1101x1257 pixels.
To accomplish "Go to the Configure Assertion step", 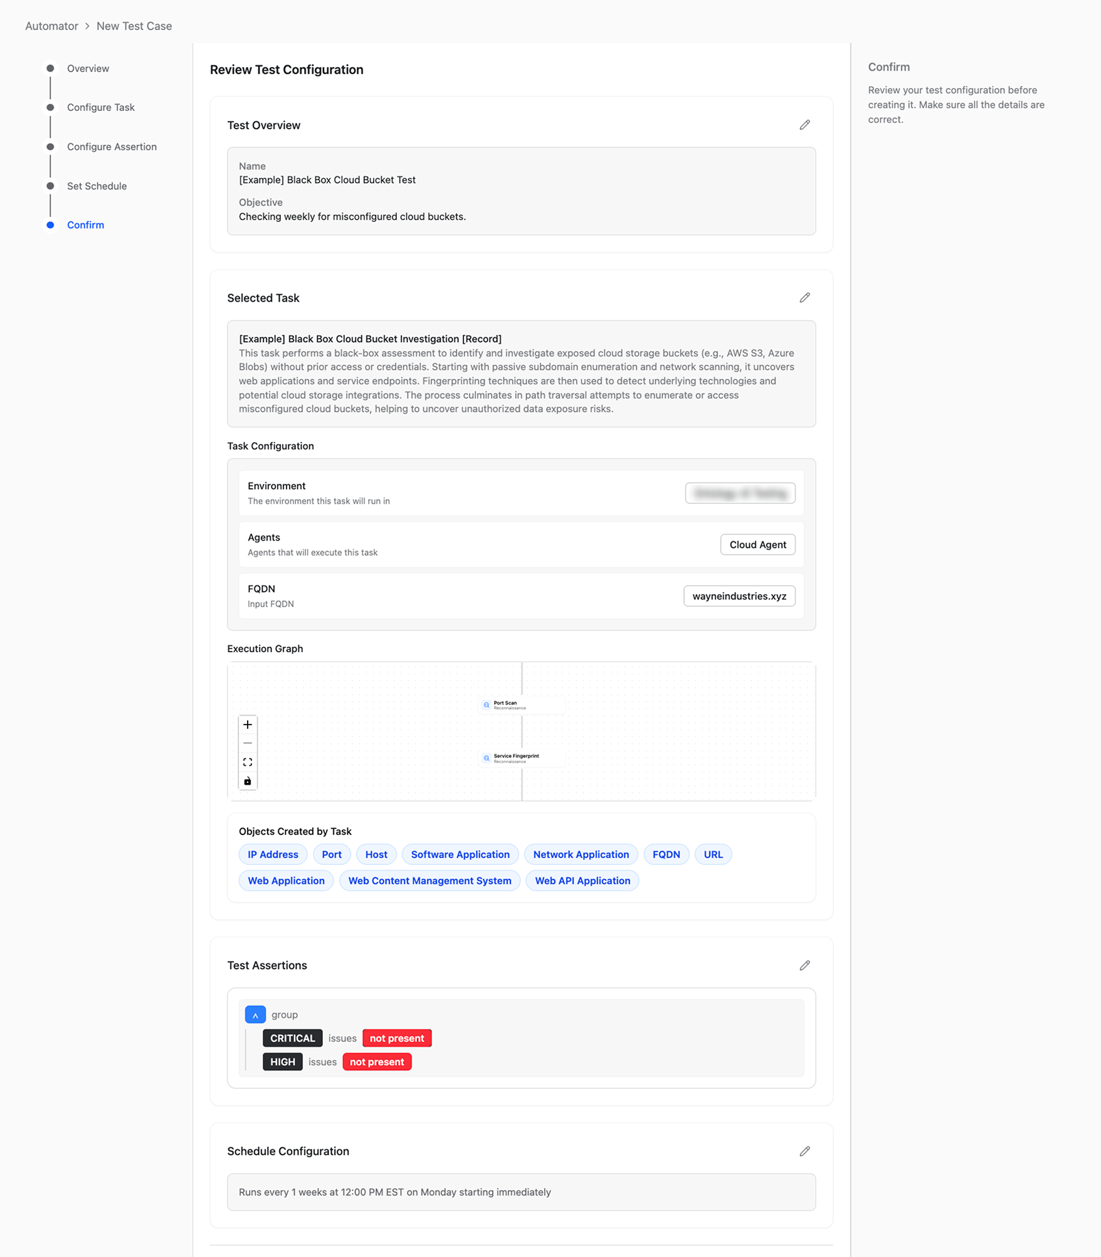I will click(x=112, y=147).
